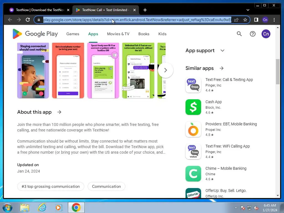Image resolution: width=284 pixels, height=213 pixels.
Task: Open the Chrome profile Cn button
Action: [265, 20]
